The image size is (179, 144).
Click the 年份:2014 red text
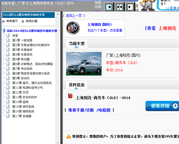(114, 70)
